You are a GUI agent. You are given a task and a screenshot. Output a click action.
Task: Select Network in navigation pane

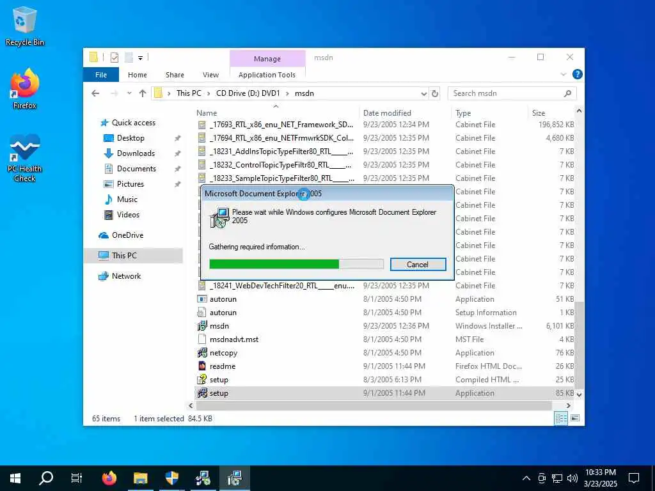pyautogui.click(x=126, y=276)
